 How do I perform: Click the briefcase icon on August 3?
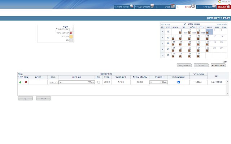point(198,33)
